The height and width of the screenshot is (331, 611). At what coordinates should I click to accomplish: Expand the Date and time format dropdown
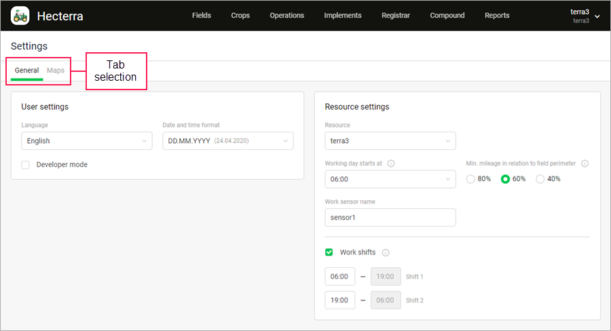[x=228, y=141]
